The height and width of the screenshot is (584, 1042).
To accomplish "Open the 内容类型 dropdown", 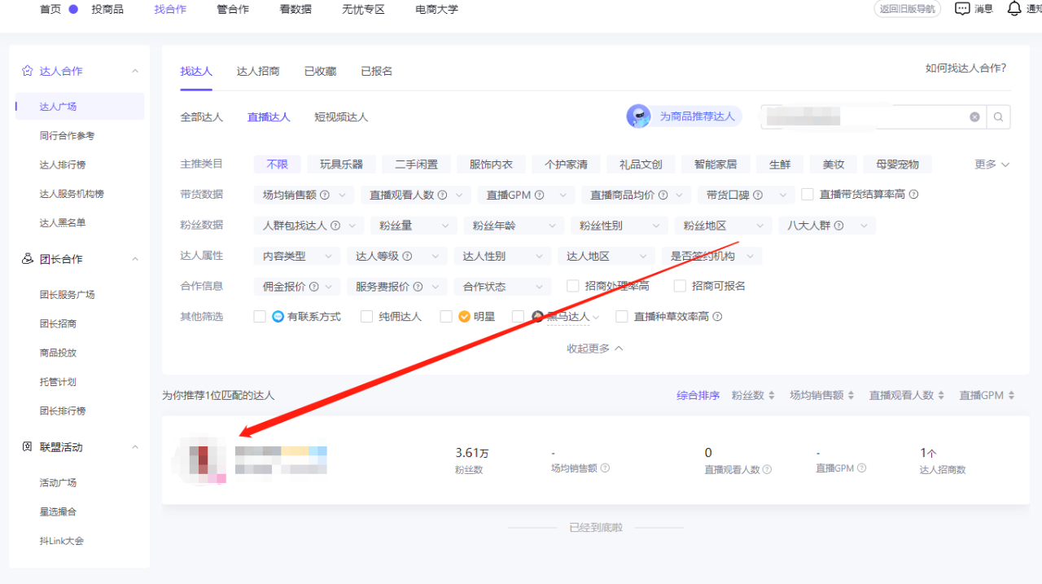I will click(296, 255).
